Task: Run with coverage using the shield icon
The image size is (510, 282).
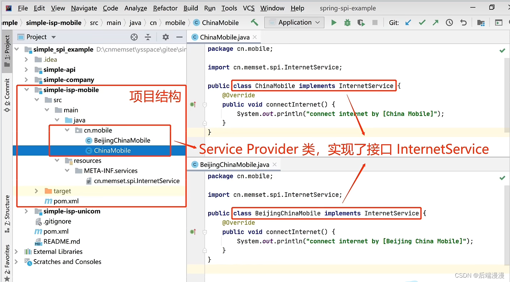Action: click(361, 22)
